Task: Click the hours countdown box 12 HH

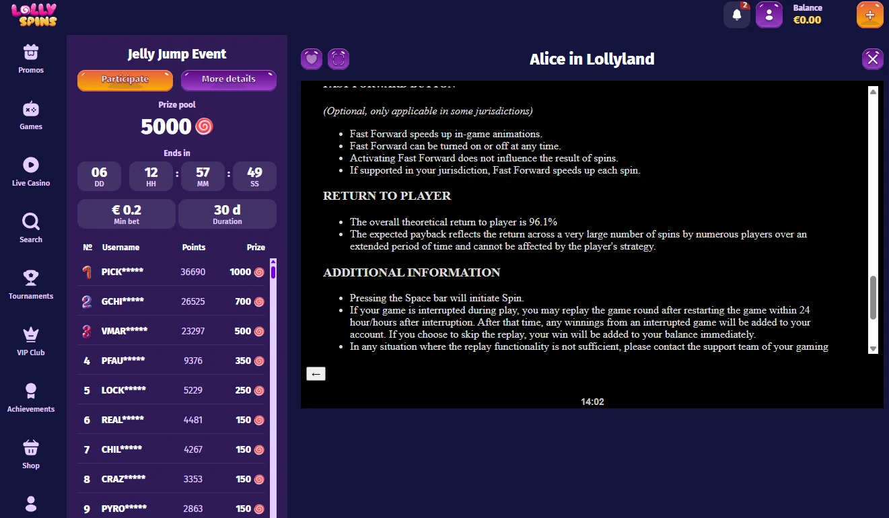Action: [x=151, y=176]
